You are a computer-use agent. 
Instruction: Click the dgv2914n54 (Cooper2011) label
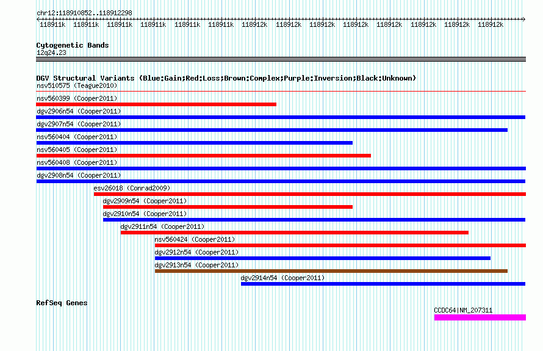click(x=282, y=278)
